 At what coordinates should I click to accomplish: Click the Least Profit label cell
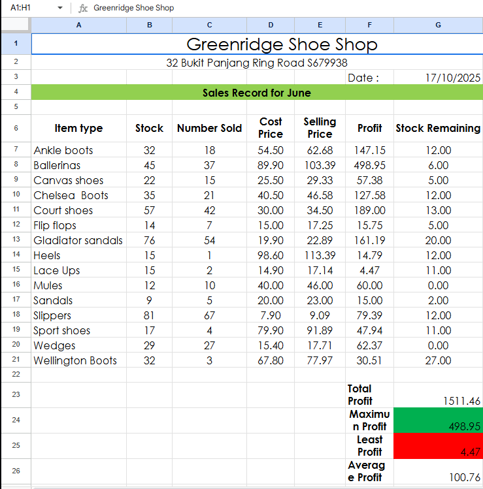369,446
